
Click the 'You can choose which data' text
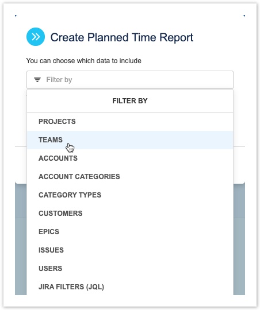pos(84,61)
